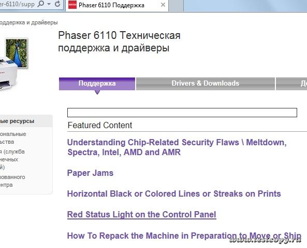
Task: Refresh the page with the reload icon
Action: pos(57,4)
